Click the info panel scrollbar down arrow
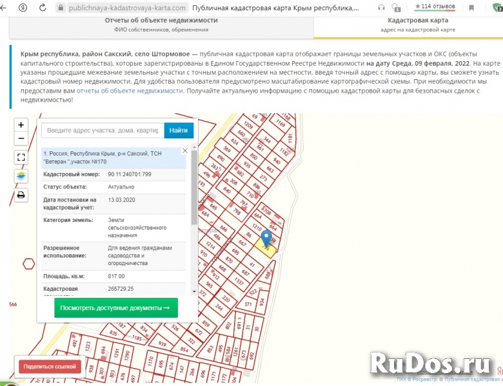 coord(194,291)
